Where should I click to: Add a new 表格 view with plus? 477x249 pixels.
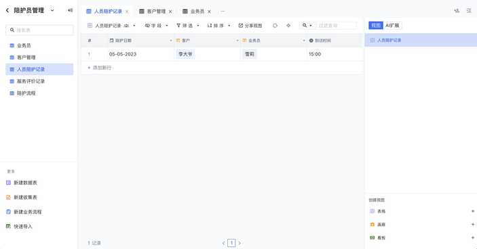(473, 211)
